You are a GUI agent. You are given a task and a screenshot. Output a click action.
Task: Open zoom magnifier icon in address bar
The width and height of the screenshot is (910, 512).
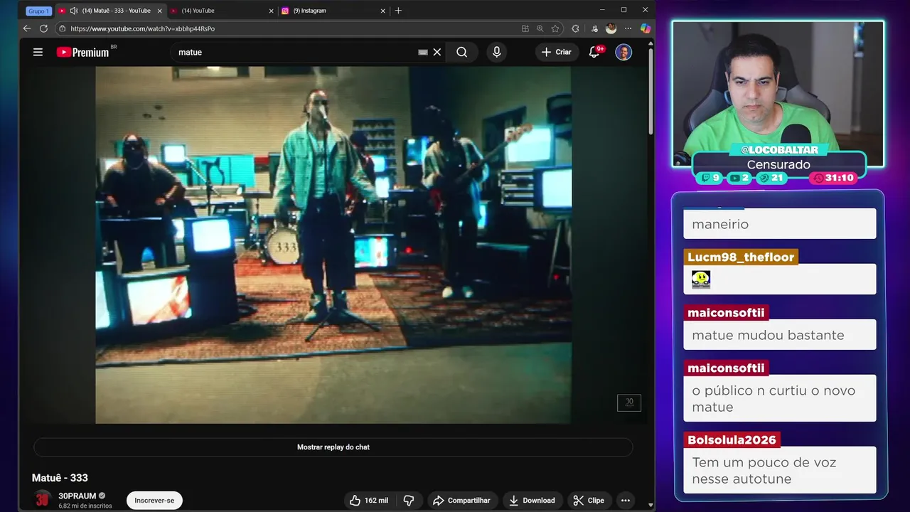tap(540, 28)
